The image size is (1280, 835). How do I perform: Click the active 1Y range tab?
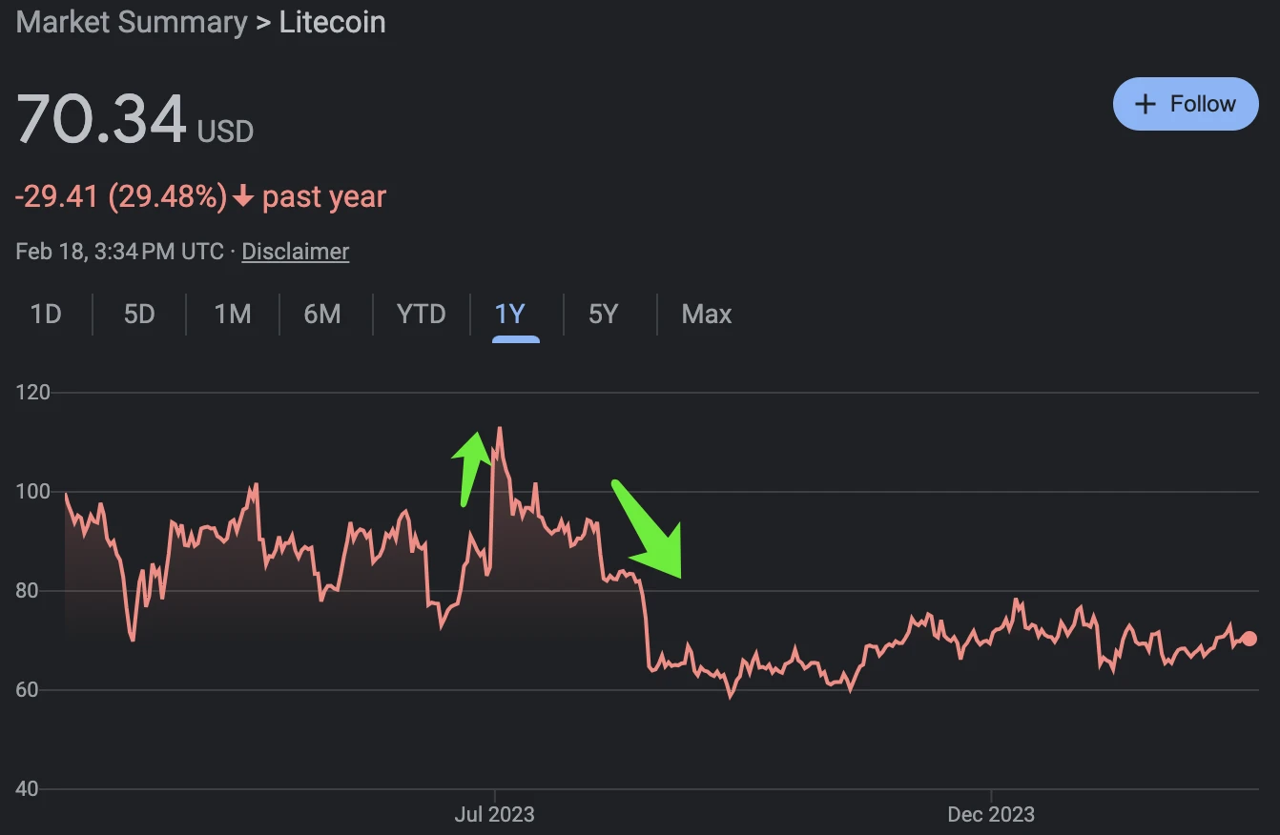tap(510, 314)
